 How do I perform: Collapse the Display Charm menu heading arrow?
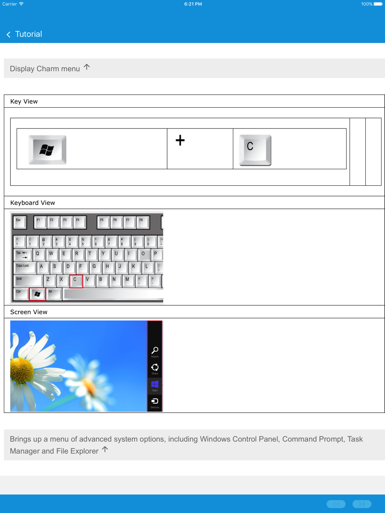87,67
